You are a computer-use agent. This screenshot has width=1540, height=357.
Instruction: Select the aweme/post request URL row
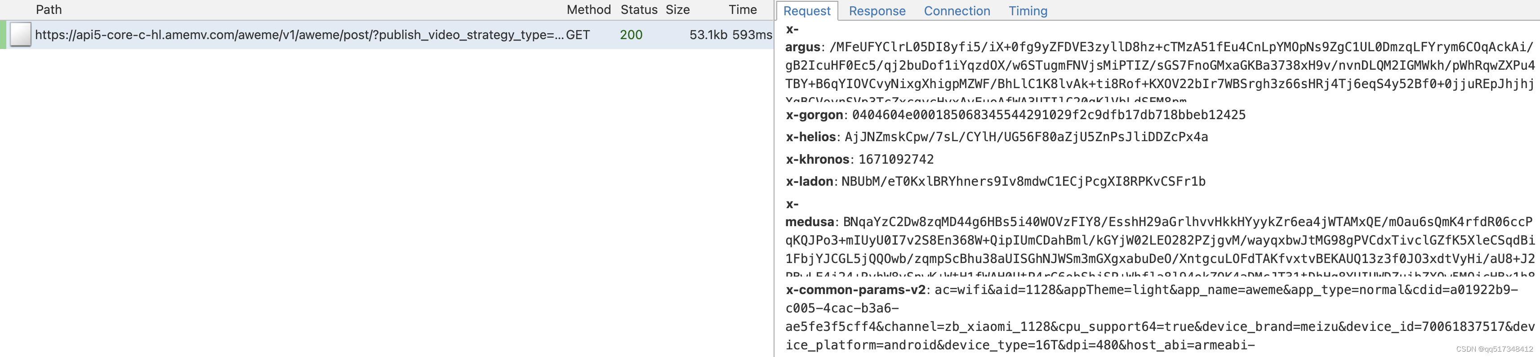coord(387,35)
